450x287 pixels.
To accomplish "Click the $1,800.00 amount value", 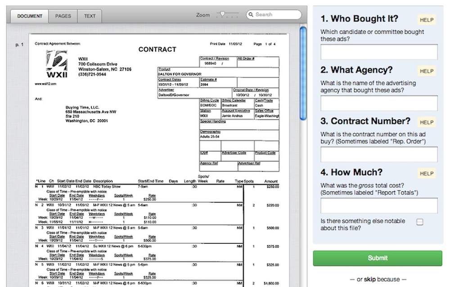I will pos(271,283).
